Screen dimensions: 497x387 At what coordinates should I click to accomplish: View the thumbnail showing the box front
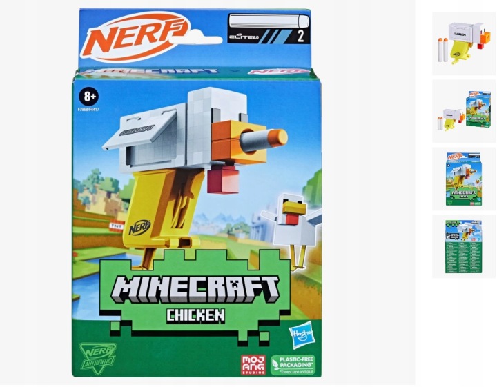tap(464, 179)
